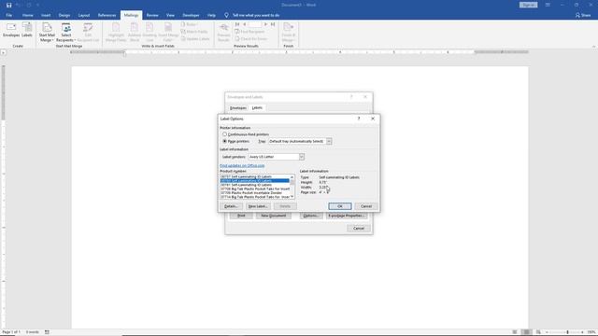Click the Share button
The image size is (598, 336).
tap(583, 15)
